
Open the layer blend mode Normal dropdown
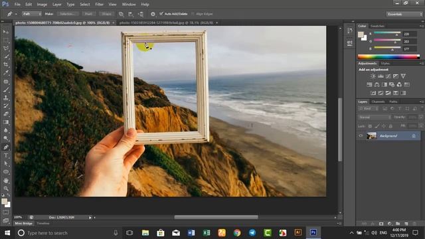[375, 118]
